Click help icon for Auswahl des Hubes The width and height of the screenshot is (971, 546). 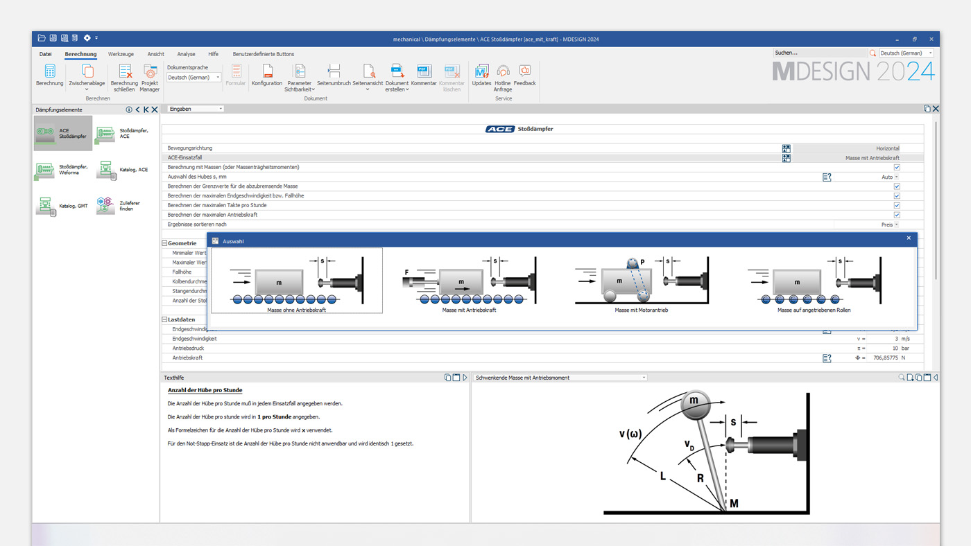point(827,177)
